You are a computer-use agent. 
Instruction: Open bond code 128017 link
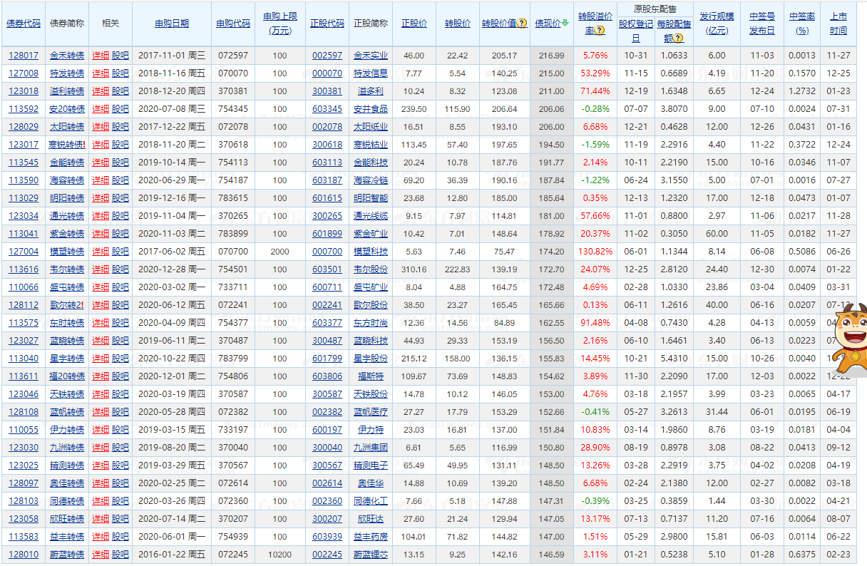[24, 56]
